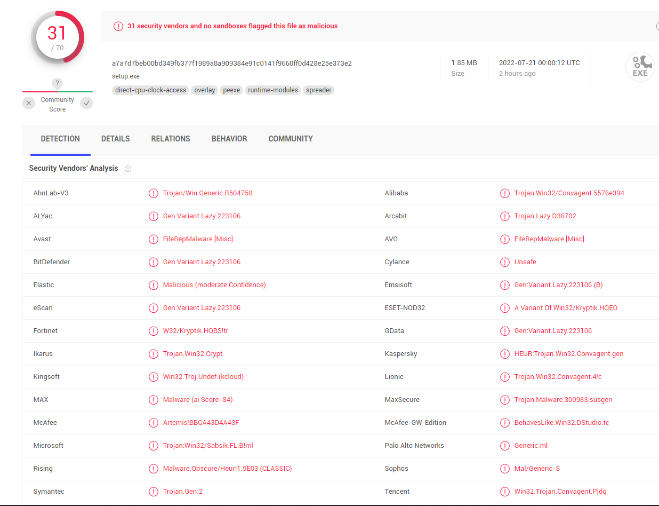Click the alert icon for Kaspersky detection
Image resolution: width=659 pixels, height=506 pixels.
[505, 354]
